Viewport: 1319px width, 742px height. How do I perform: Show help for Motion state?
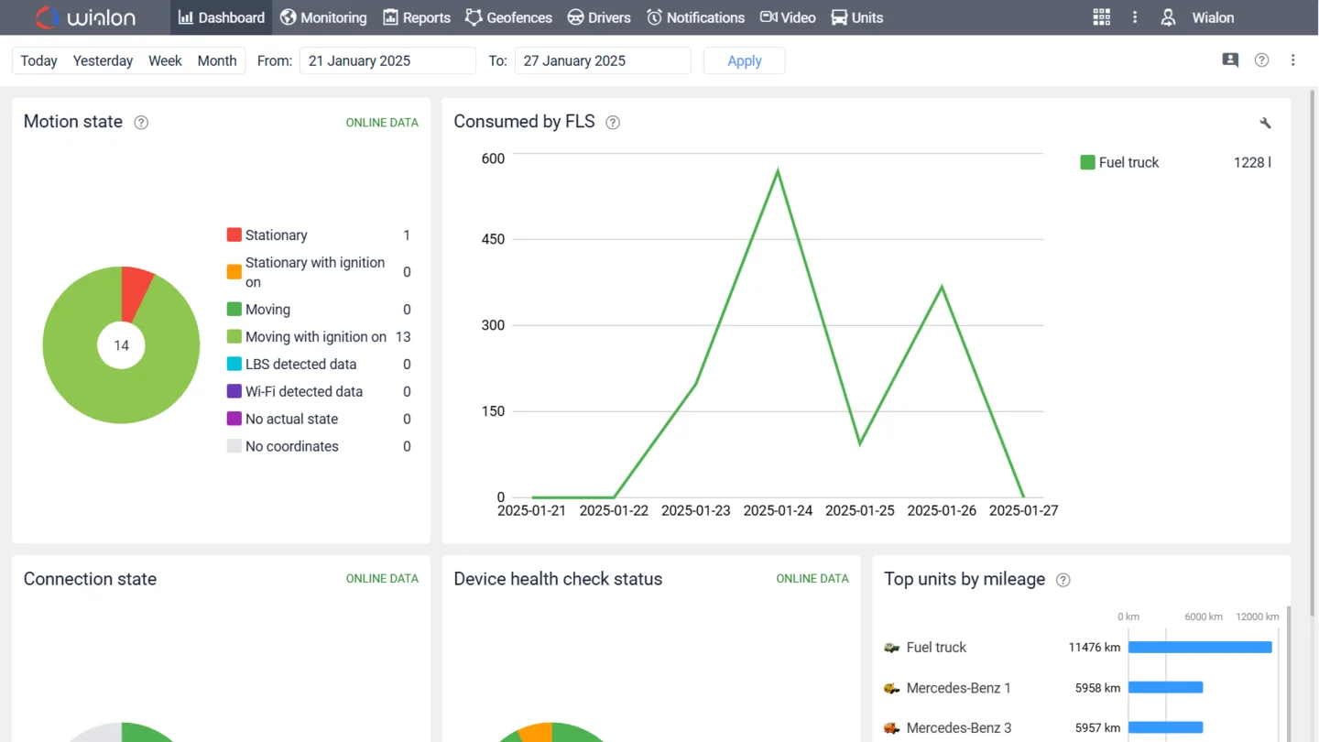141,123
